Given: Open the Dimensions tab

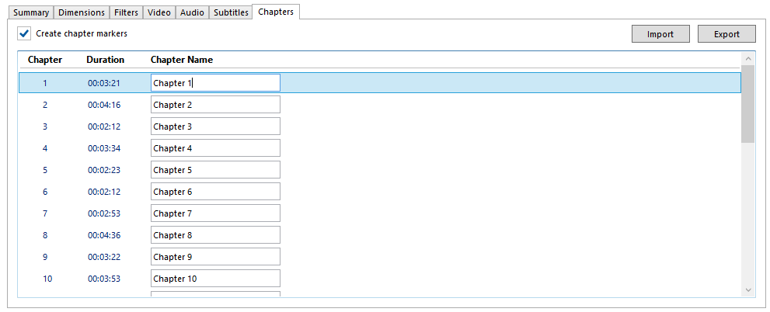Looking at the screenshot, I should pyautogui.click(x=82, y=13).
